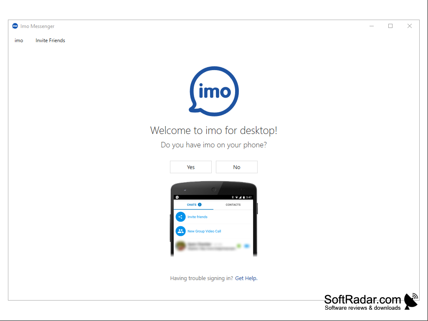Screen dimensions: 428x321
Task: Click the blurred chat avatar on phone
Action: click(180, 246)
